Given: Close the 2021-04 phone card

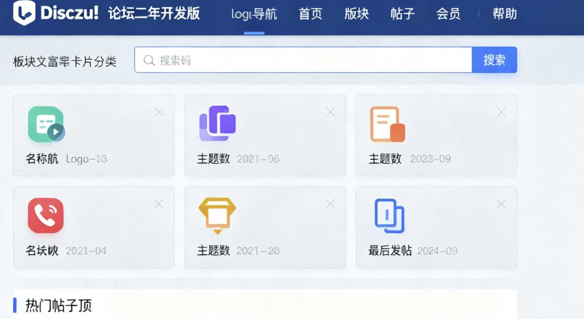Looking at the screenshot, I should [x=159, y=204].
